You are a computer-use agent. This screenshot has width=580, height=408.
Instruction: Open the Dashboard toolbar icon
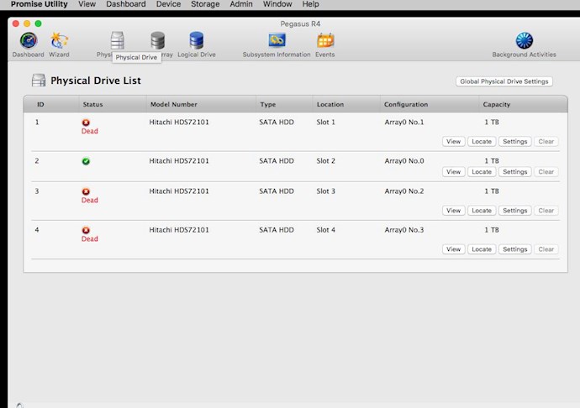[28, 40]
